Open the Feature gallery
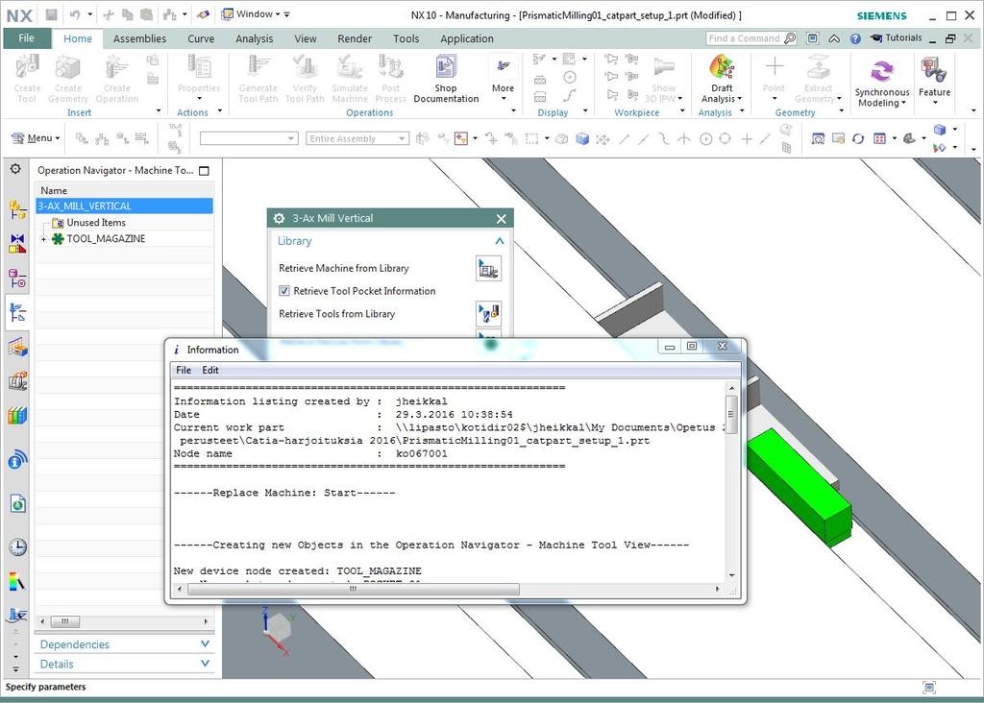The width and height of the screenshot is (984, 703). tap(934, 79)
